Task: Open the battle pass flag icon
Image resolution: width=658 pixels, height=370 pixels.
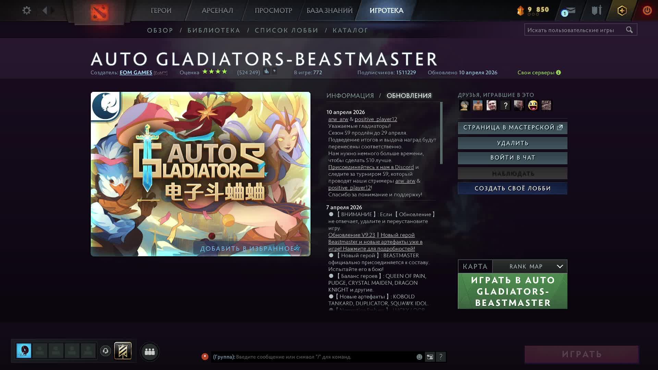Action: coord(123,351)
